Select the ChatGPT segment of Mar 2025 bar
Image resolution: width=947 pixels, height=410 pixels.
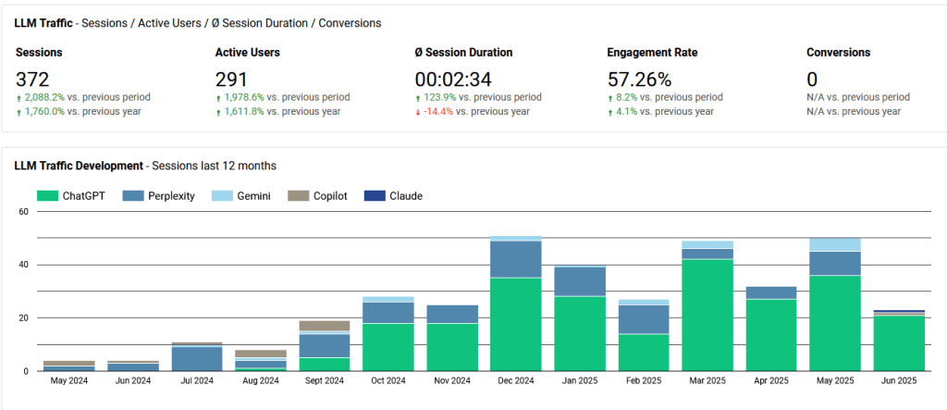pos(707,315)
